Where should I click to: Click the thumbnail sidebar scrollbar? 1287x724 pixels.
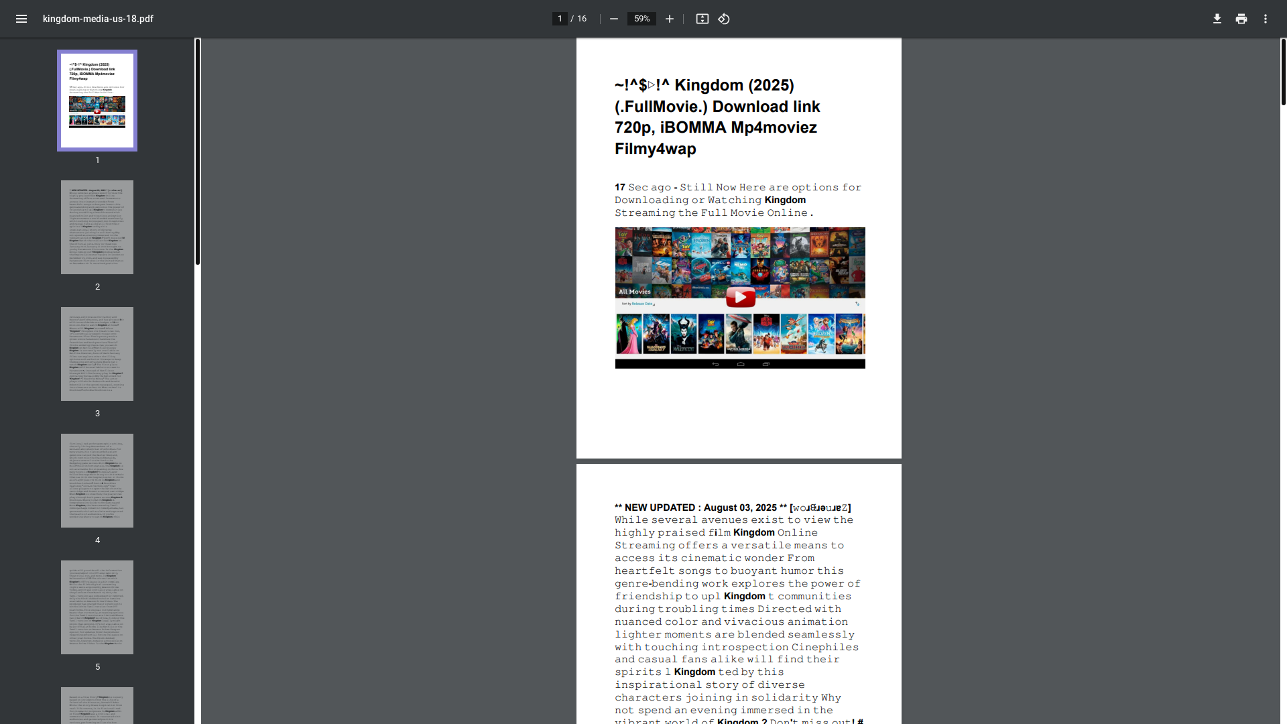(x=198, y=152)
